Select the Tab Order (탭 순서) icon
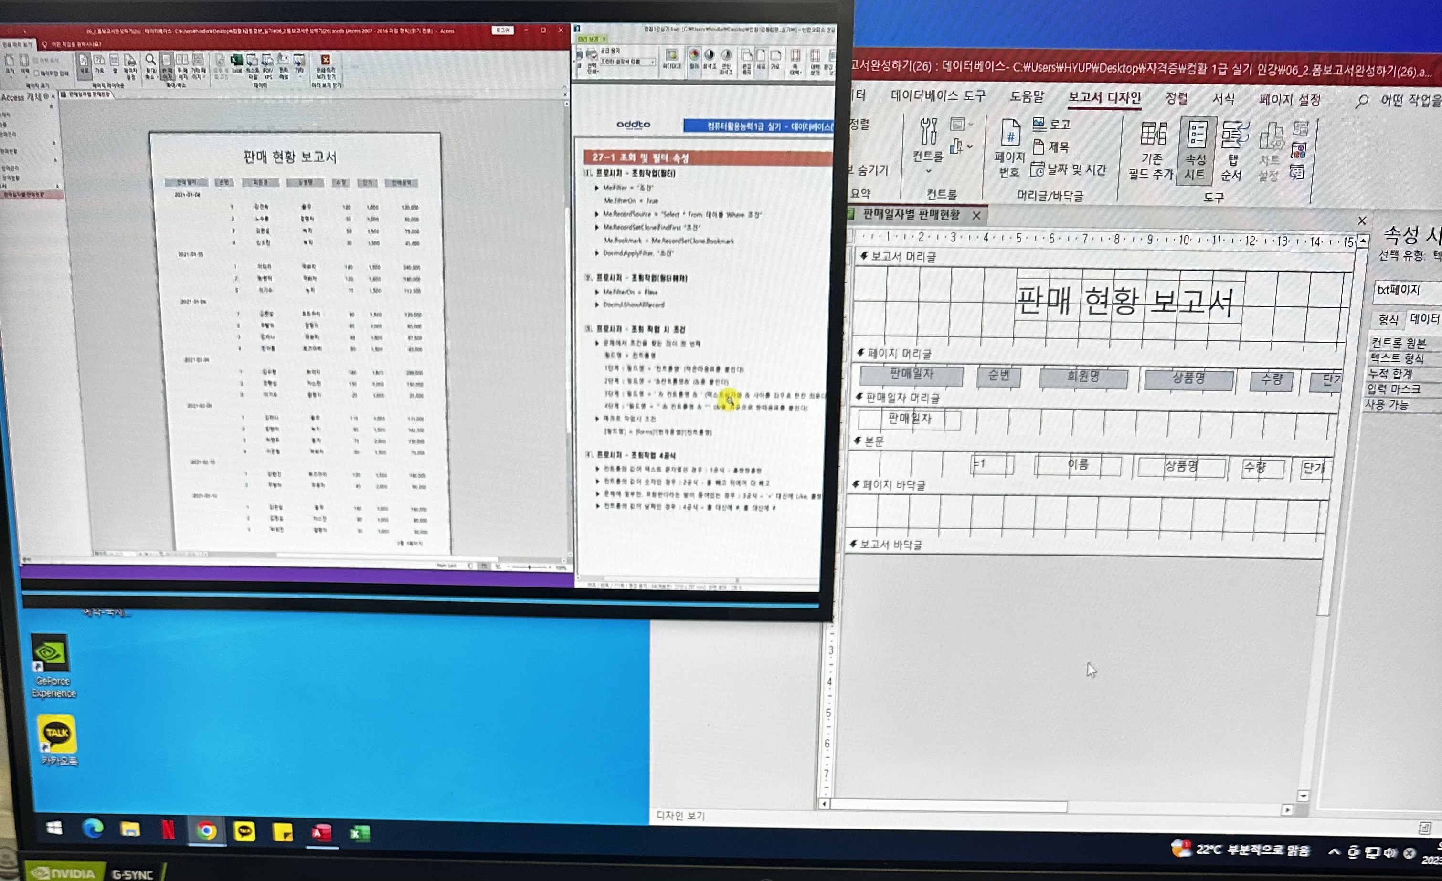Image resolution: width=1442 pixels, height=881 pixels. (x=1234, y=151)
